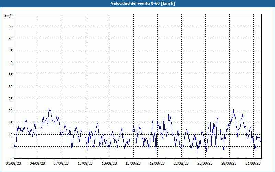275x172 pixels.
Task: Click the 15 value on the y-axis
Action: click(x=11, y=123)
